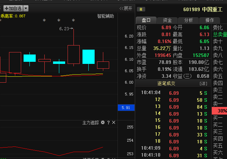Click the 最高 value 6.13
The height and width of the screenshot is (159, 227).
[x=204, y=34]
